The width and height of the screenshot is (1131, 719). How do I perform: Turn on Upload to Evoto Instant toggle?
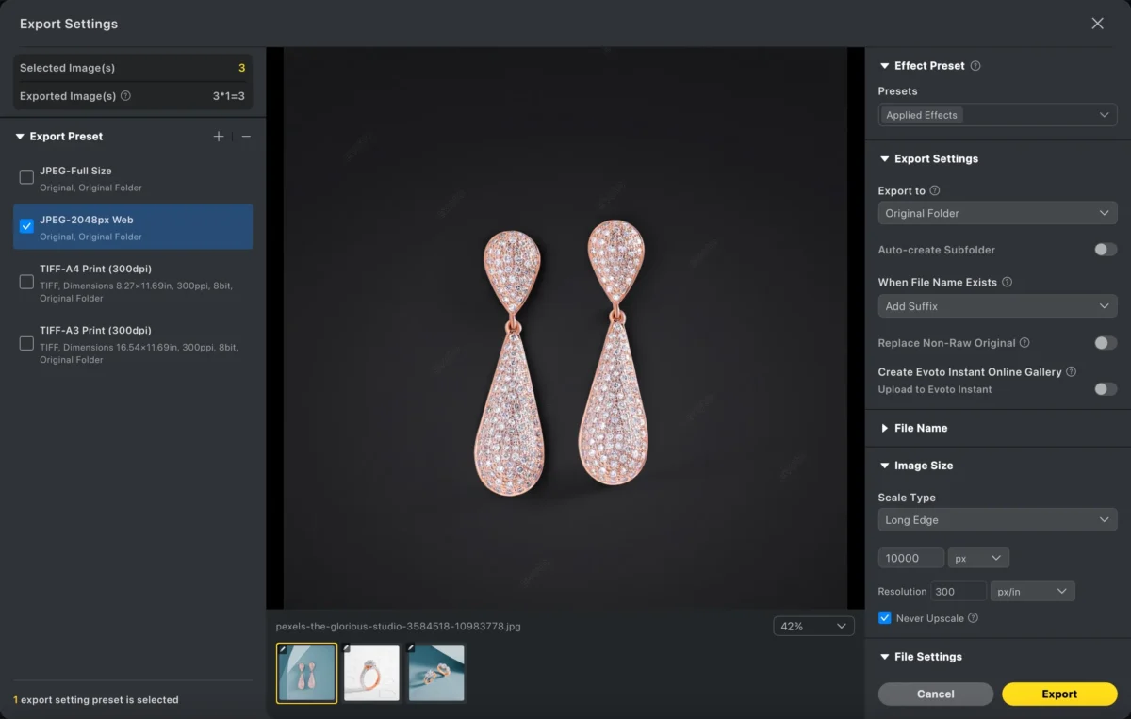1105,389
